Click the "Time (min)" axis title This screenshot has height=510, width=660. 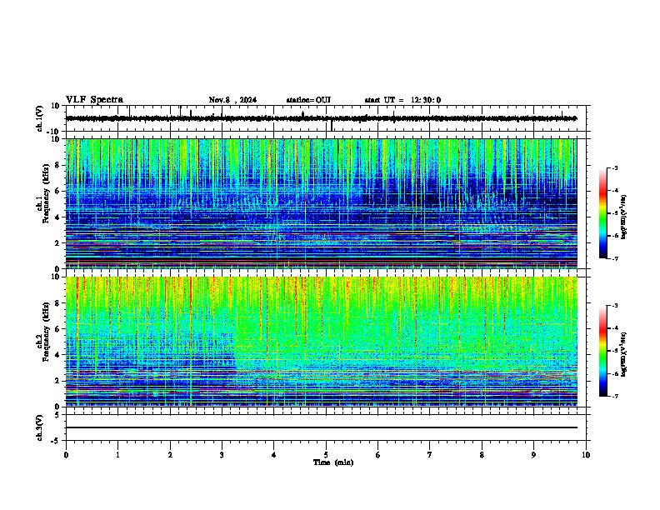[333, 462]
